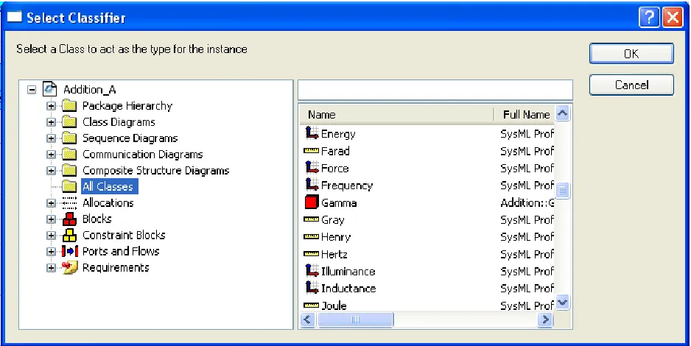Click the Farad unit ruler icon
Viewport: 691px width, 346px height.
[x=311, y=151]
